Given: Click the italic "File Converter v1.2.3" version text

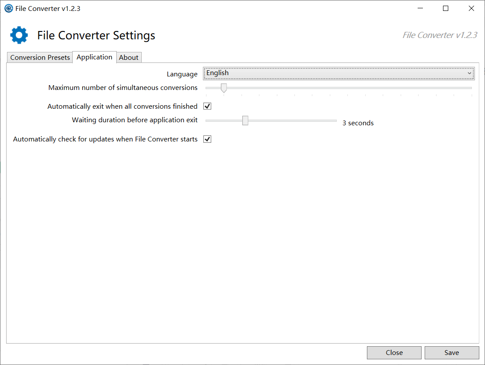Looking at the screenshot, I should tap(440, 35).
